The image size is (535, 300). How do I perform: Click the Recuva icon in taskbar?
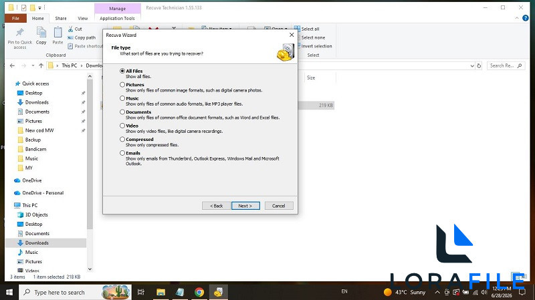219,292
